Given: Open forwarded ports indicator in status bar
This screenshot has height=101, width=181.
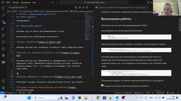Looking at the screenshot, I should point(30,93).
